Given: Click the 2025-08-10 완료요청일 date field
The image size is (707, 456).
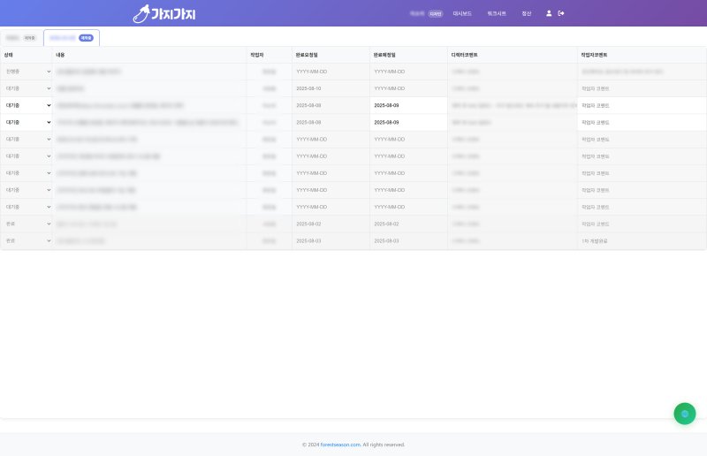Looking at the screenshot, I should 331,88.
